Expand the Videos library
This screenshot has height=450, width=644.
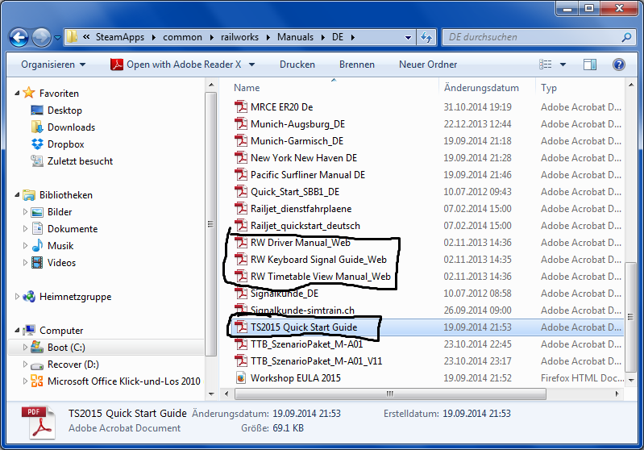click(25, 262)
